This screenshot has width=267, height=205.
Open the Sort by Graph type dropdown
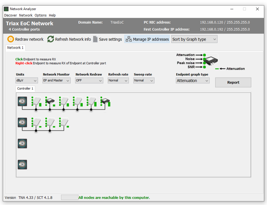(x=194, y=39)
